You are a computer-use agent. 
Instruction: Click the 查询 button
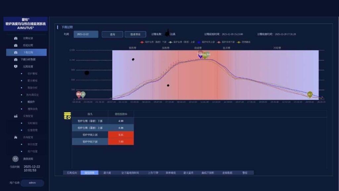112,34
